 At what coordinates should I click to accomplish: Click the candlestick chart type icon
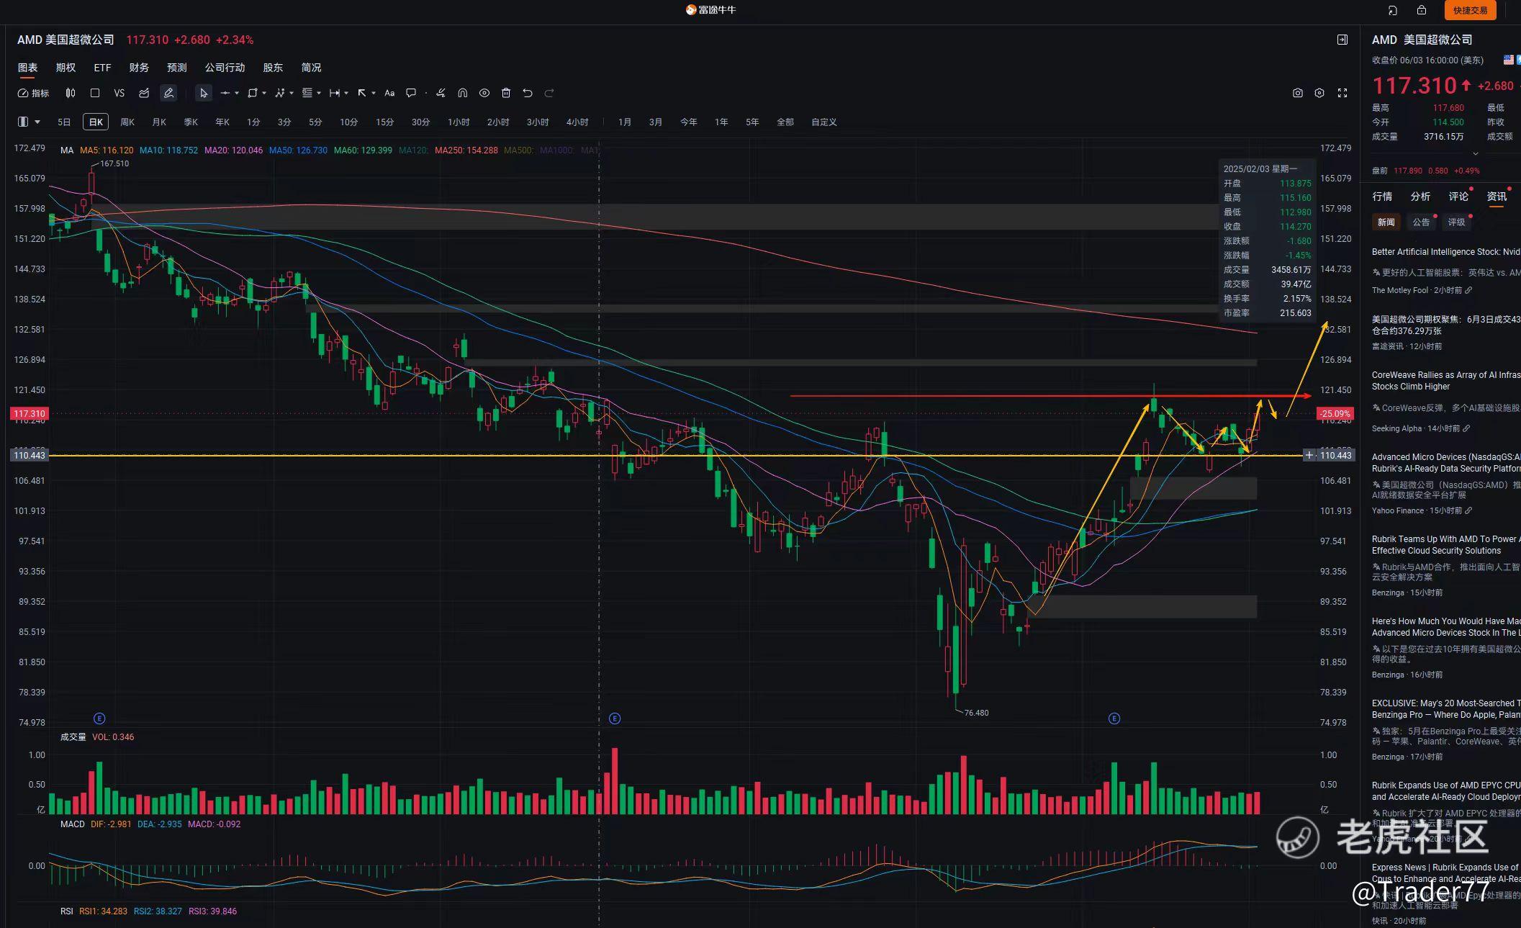coord(71,93)
